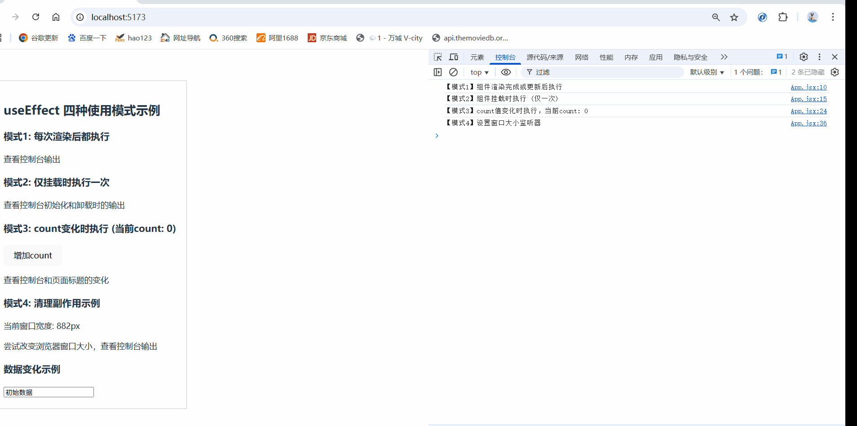Open the 网址导航 bookmark
Screen dimensions: 857x426
click(181, 38)
